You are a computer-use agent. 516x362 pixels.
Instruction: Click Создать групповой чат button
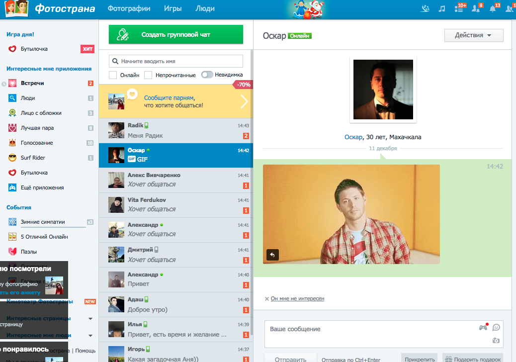pyautogui.click(x=176, y=34)
